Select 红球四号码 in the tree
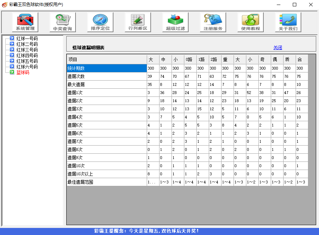Screen dimensions: 319x235 27,55
